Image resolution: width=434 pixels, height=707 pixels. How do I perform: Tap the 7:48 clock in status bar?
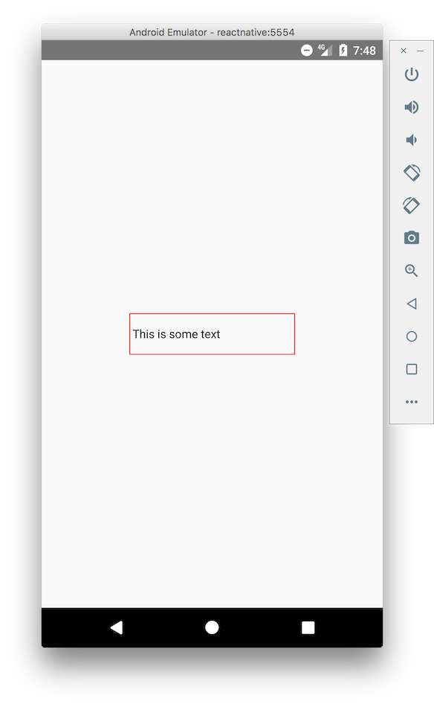click(364, 51)
